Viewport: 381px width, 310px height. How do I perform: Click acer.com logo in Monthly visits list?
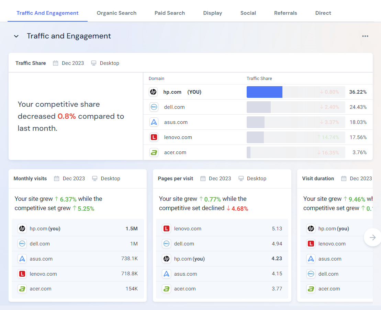point(22,289)
